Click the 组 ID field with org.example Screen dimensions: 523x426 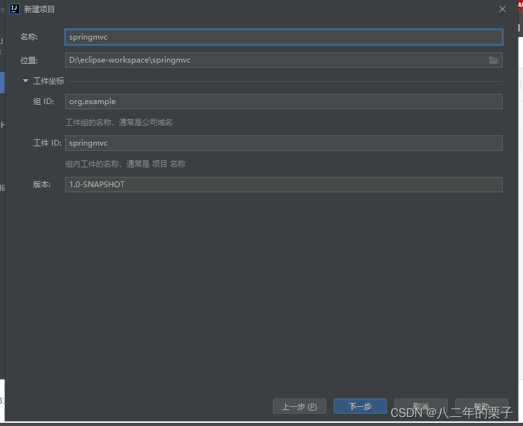[x=283, y=102]
